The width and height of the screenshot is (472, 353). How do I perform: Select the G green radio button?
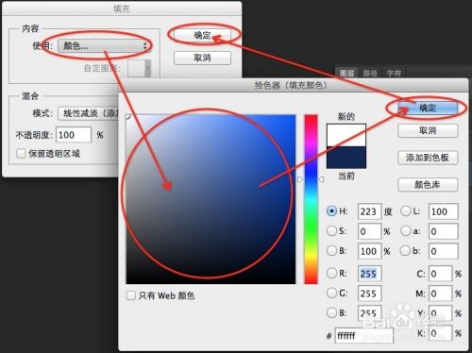[x=331, y=293]
